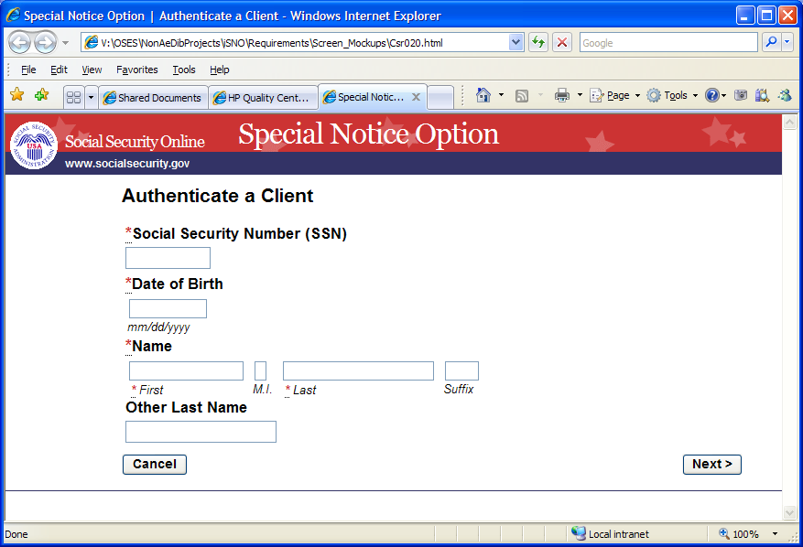
Task: Go back with the browser Back arrow
Action: (x=20, y=42)
